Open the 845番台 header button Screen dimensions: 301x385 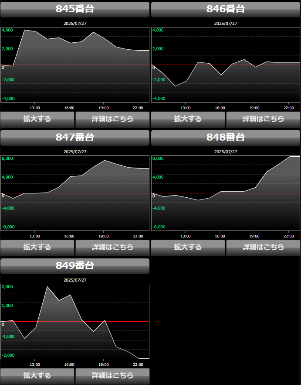pyautogui.click(x=75, y=9)
